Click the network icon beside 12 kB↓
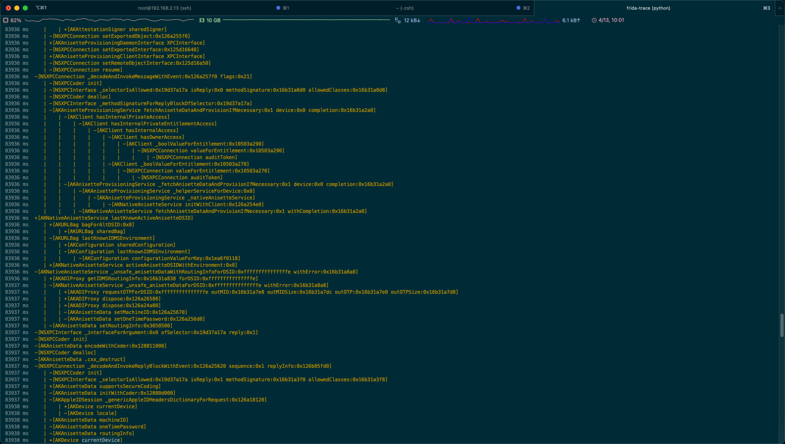The height and width of the screenshot is (444, 785). 398,20
